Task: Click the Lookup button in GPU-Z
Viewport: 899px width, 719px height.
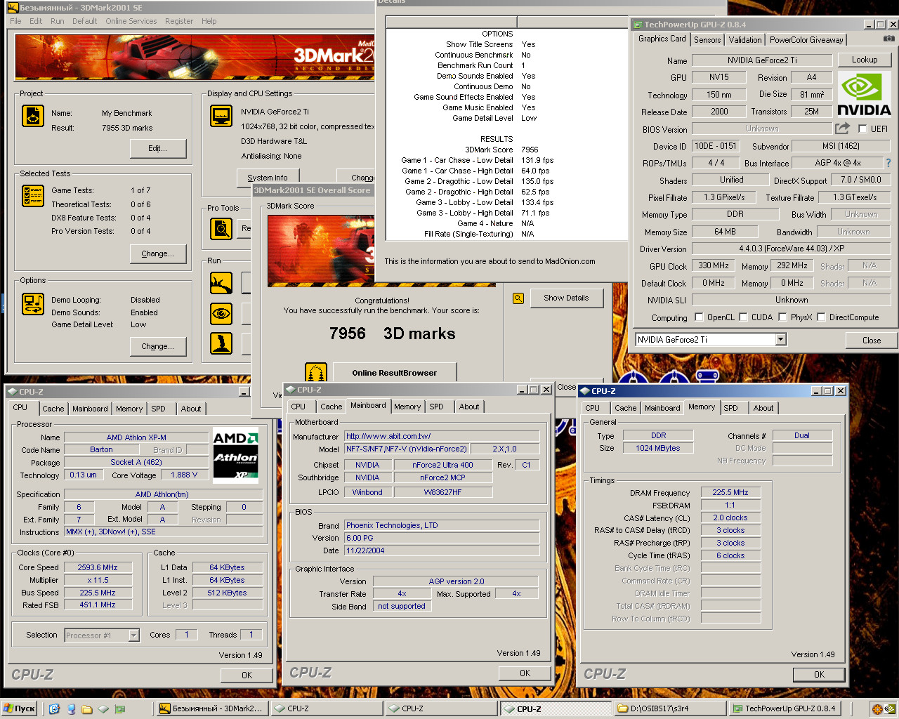Action: click(865, 60)
